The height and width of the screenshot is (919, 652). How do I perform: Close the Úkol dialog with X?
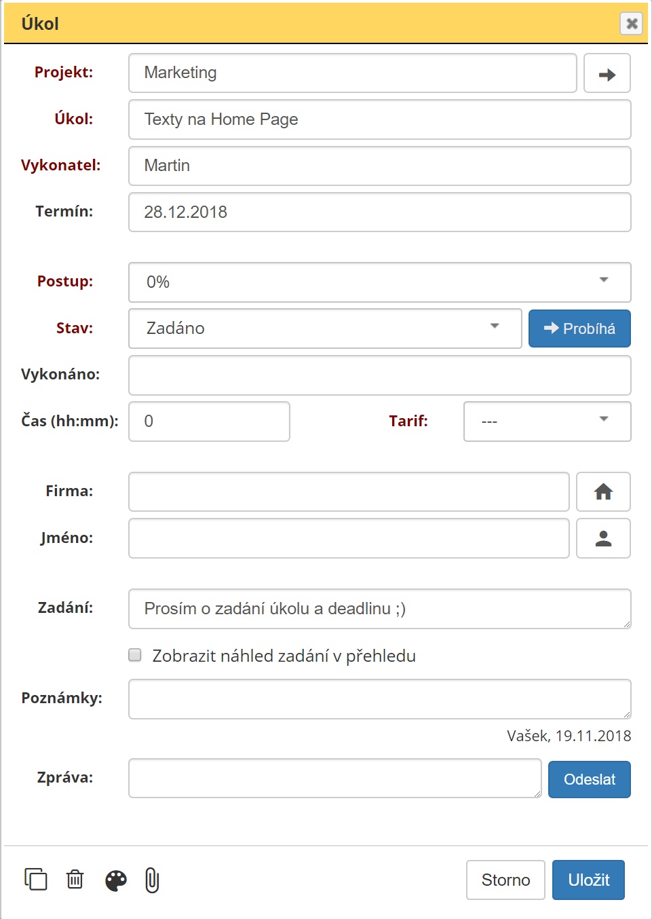coord(632,24)
